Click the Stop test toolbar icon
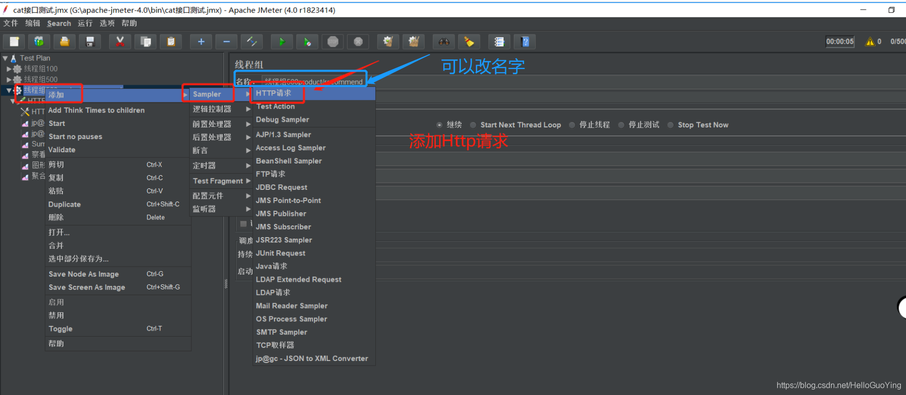Viewport: 906px width, 395px height. (333, 42)
